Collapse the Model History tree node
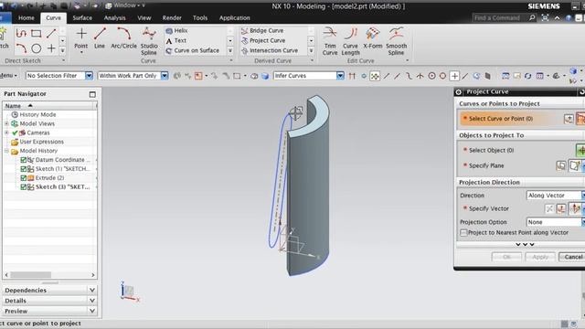Image resolution: width=585 pixels, height=329 pixels. (x=6, y=151)
